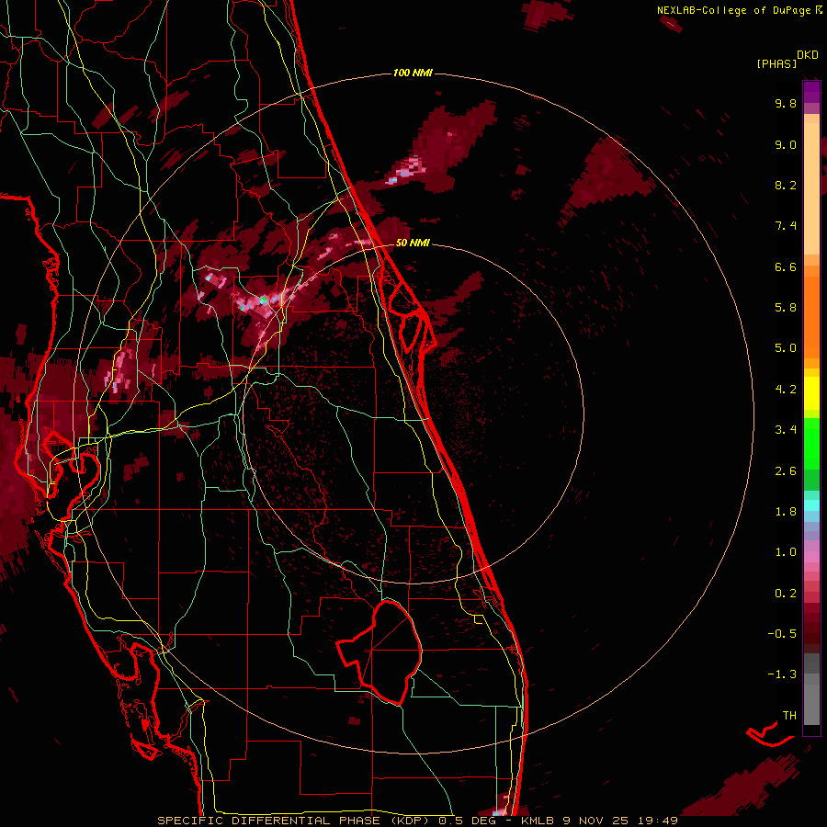Click the 0.2 value on the color scale

click(786, 594)
